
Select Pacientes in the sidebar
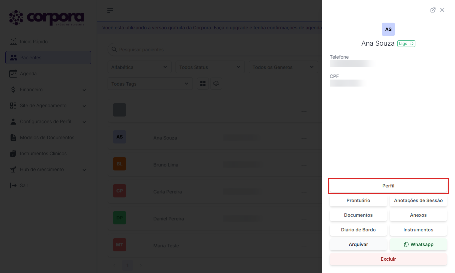pos(48,58)
